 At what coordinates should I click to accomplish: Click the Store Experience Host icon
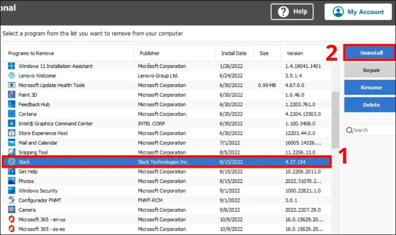[x=11, y=133]
